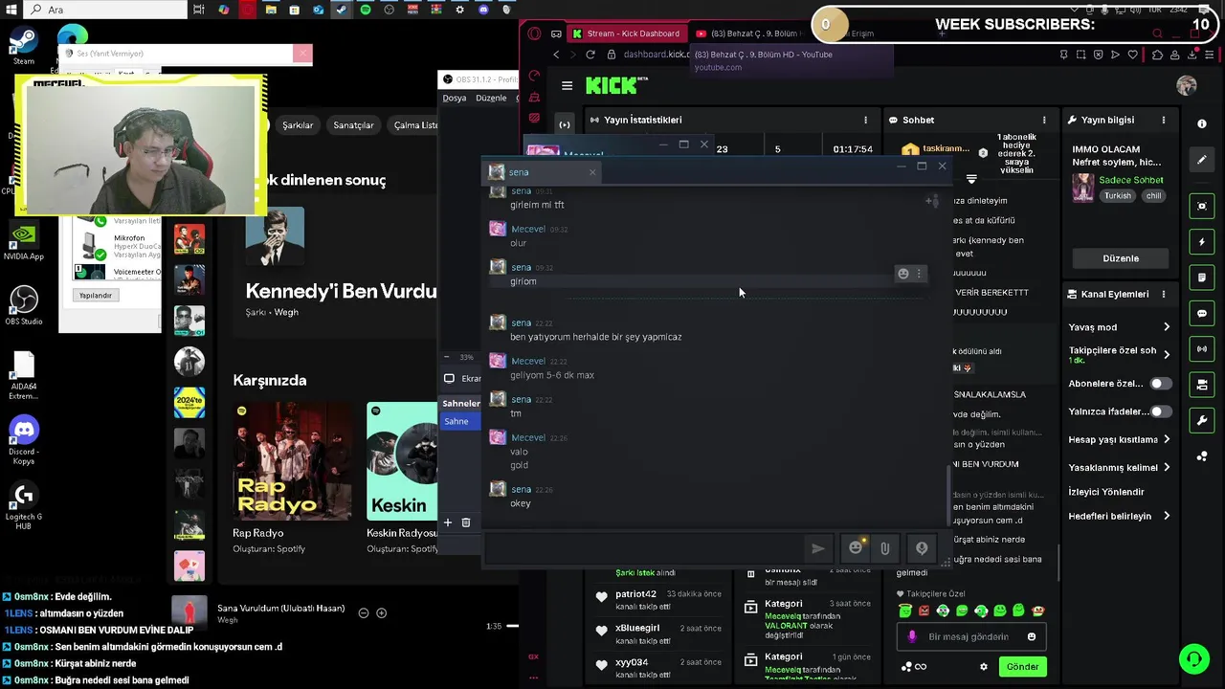The image size is (1225, 689).
Task: Click the Windows search box 'Ara'
Action: [103, 10]
